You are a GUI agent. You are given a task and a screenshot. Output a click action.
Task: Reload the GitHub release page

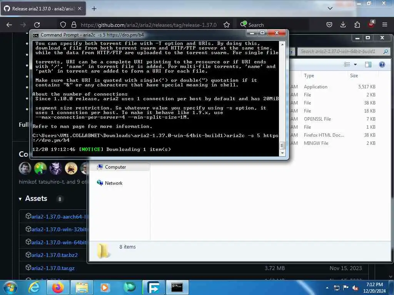37,25
